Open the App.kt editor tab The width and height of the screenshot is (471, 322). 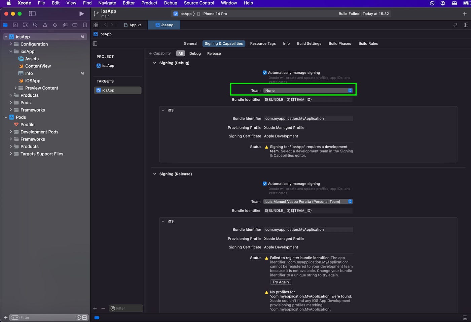coord(133,25)
